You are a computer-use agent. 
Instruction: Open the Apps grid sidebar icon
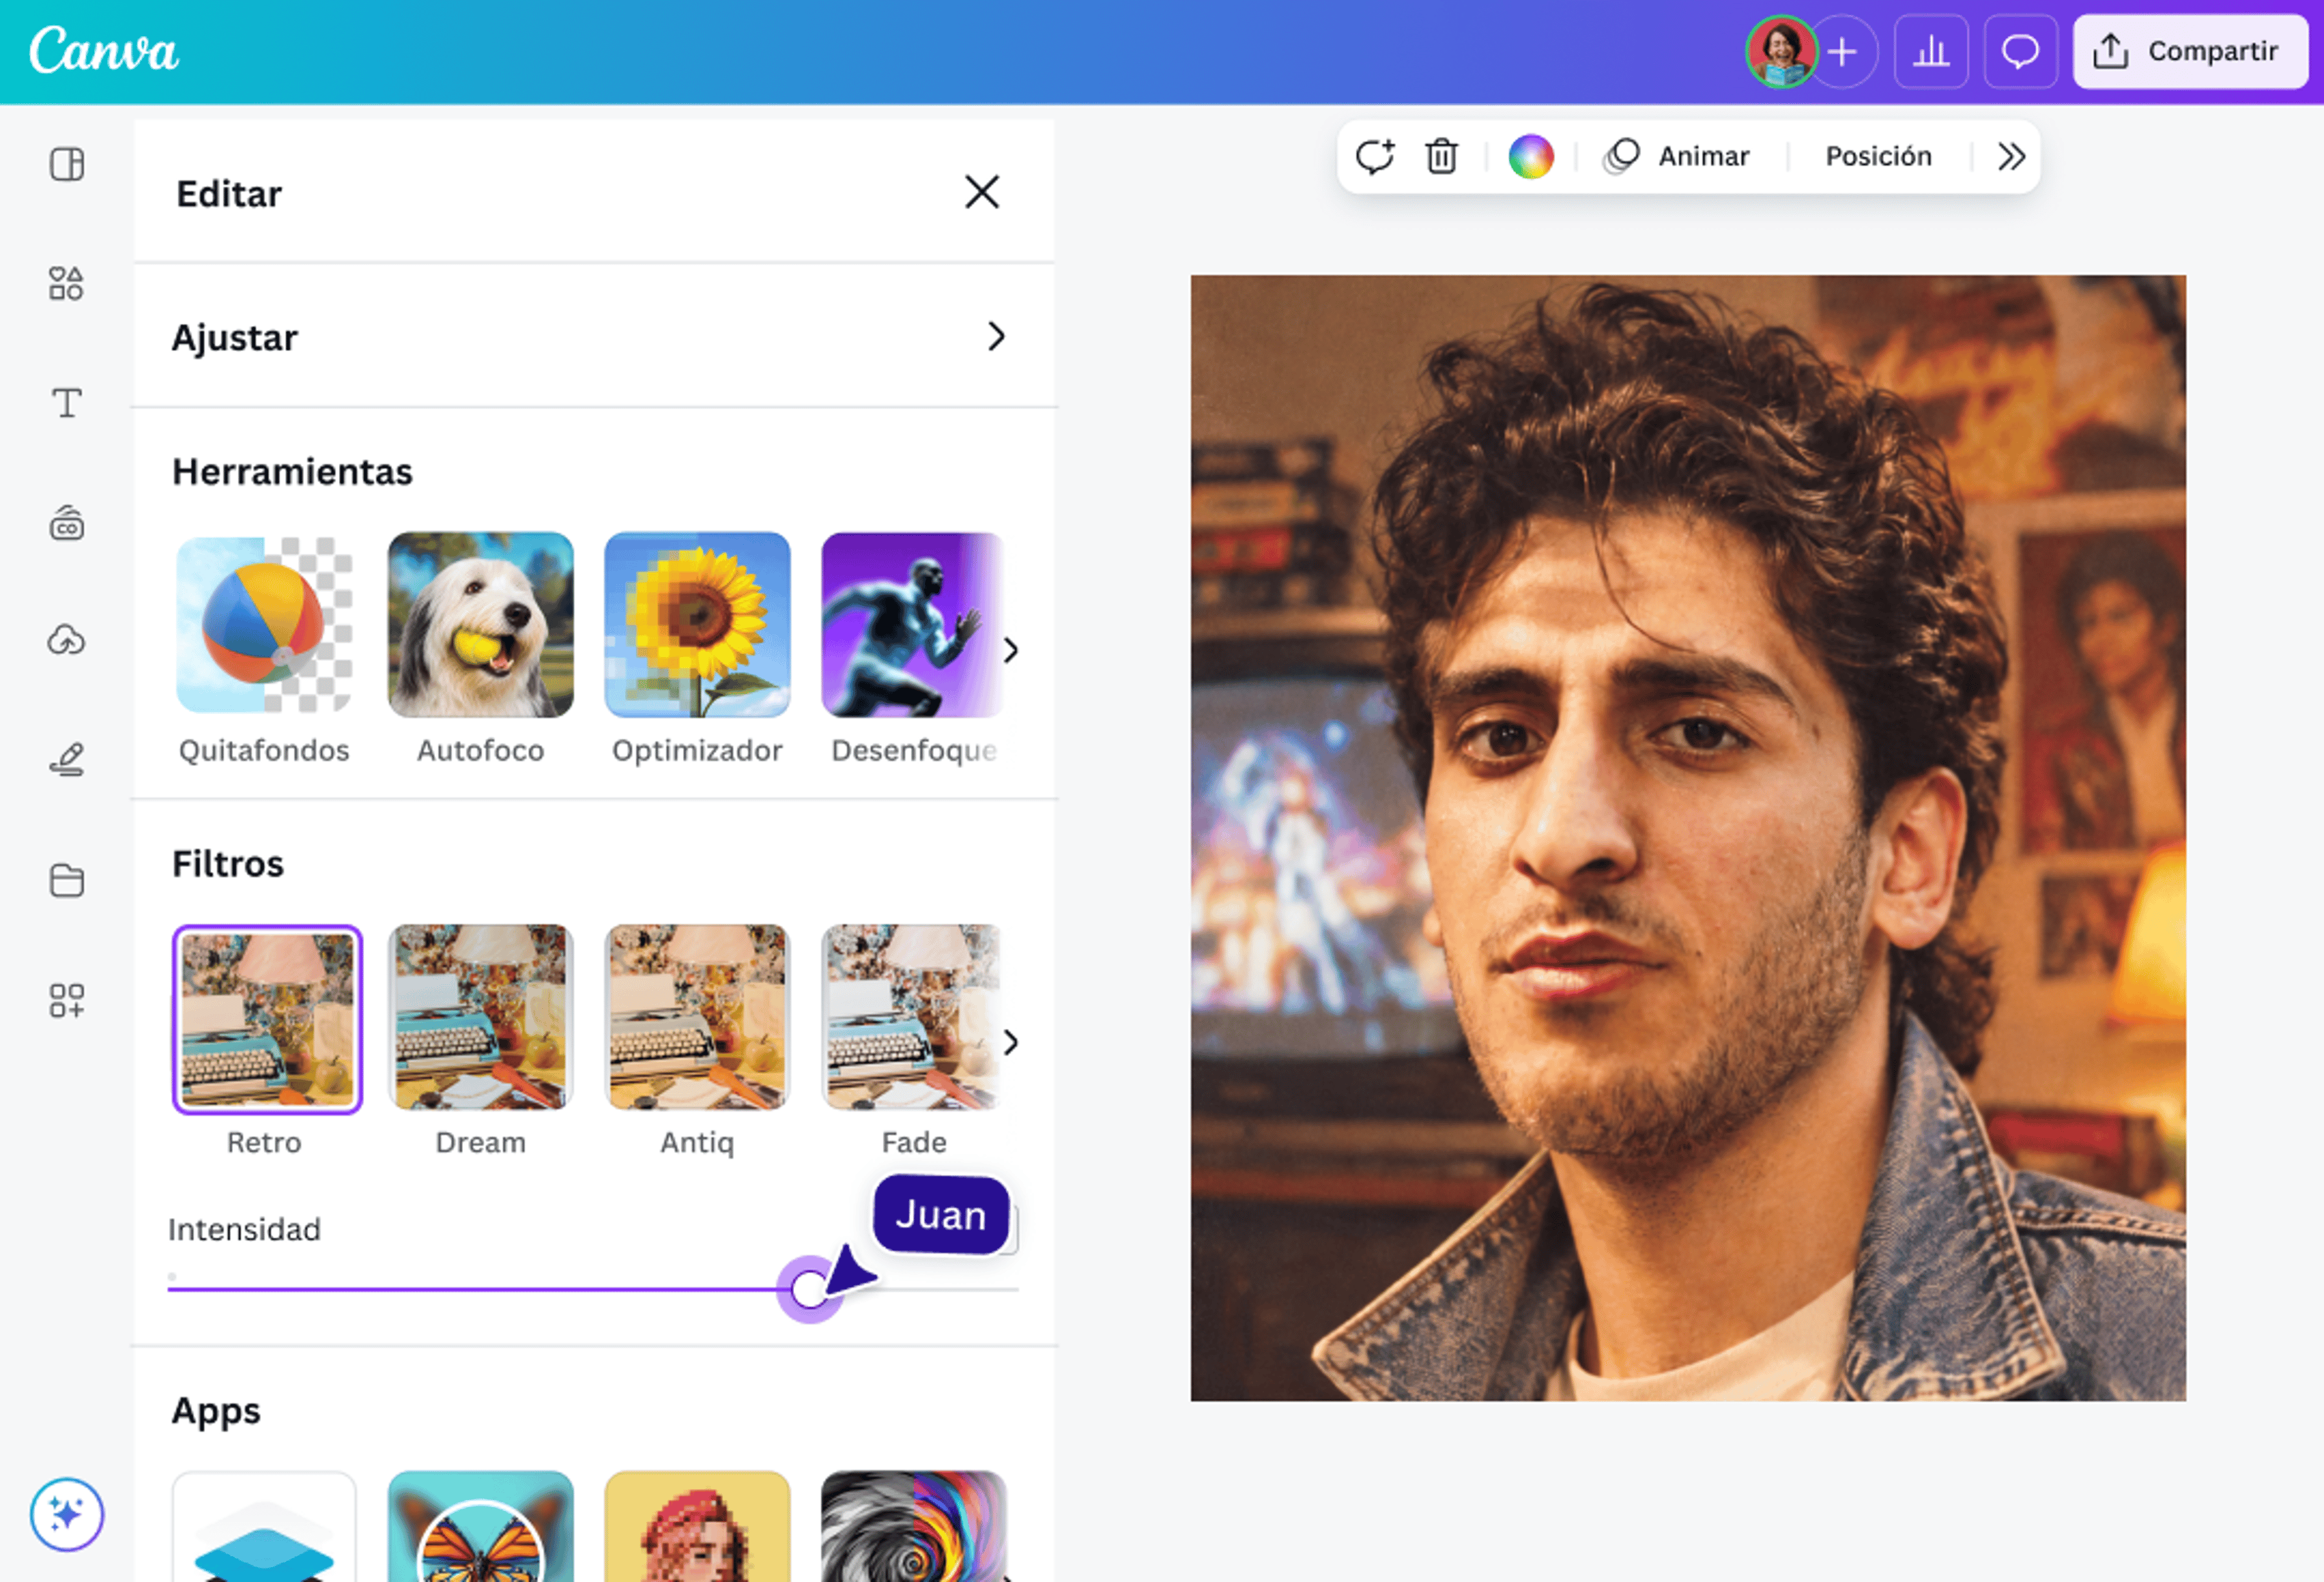[x=67, y=1000]
